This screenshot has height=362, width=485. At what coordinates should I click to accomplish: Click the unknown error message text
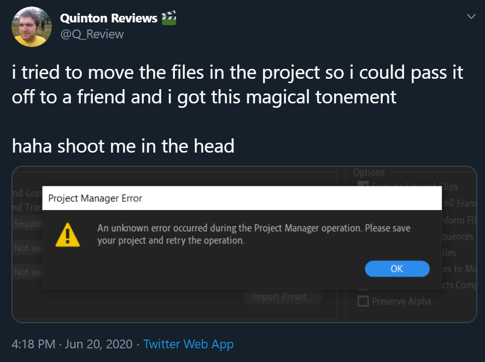[254, 234]
